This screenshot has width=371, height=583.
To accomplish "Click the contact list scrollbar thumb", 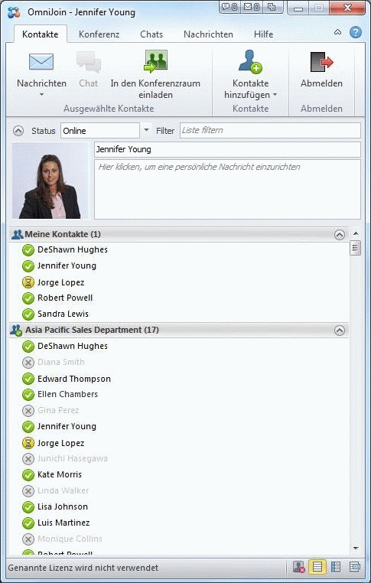I will 355,248.
